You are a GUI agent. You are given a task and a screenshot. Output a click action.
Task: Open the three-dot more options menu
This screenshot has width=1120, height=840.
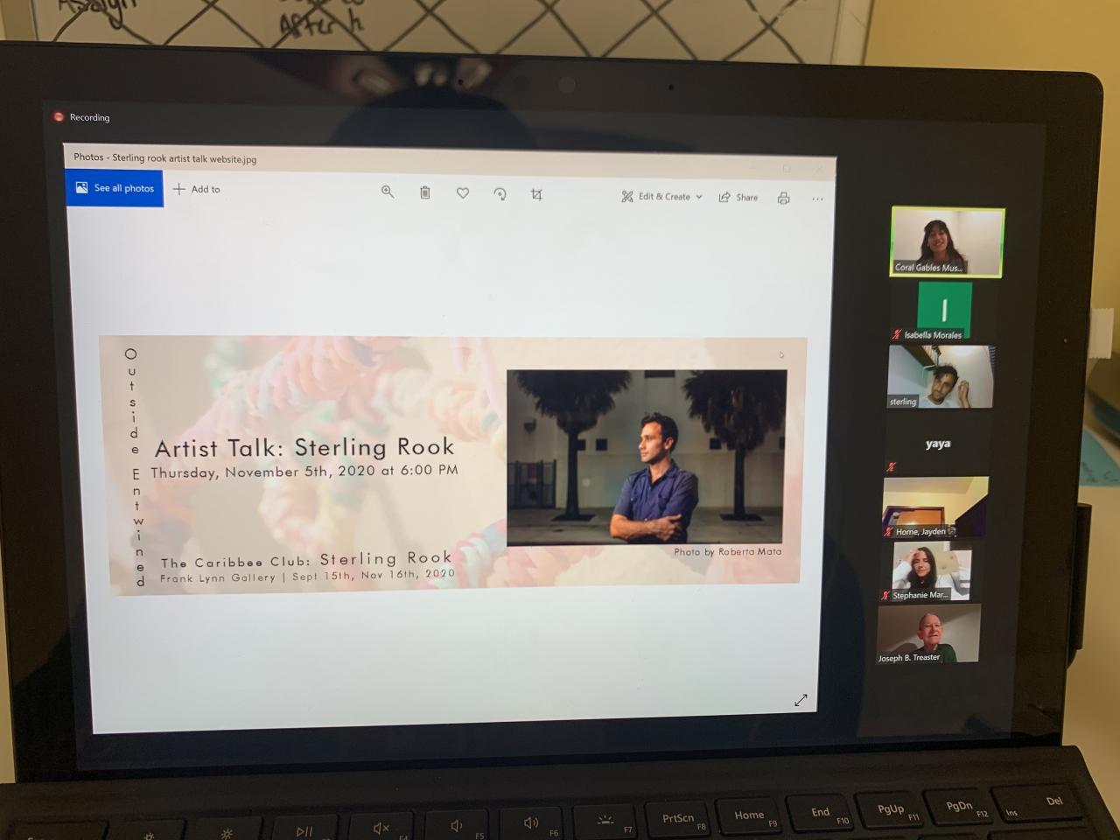click(x=817, y=199)
